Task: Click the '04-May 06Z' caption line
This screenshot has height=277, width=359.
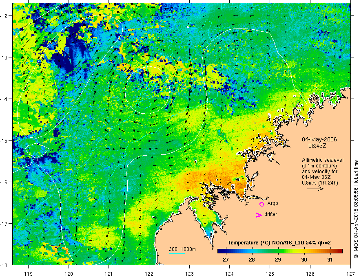Action: (316, 177)
